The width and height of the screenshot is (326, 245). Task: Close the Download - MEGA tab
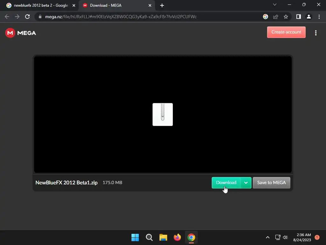[x=150, y=6]
